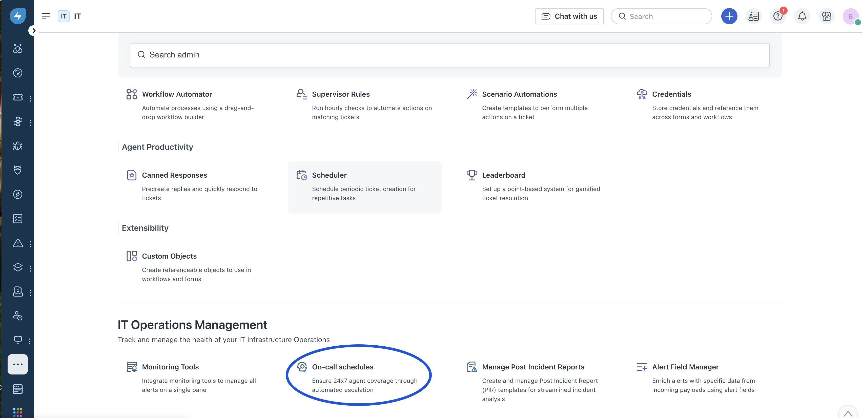Click the scroll to top arrow
Image resolution: width=862 pixels, height=418 pixels.
coord(848,414)
